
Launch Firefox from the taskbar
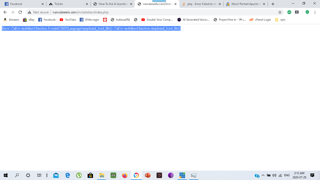125,175
